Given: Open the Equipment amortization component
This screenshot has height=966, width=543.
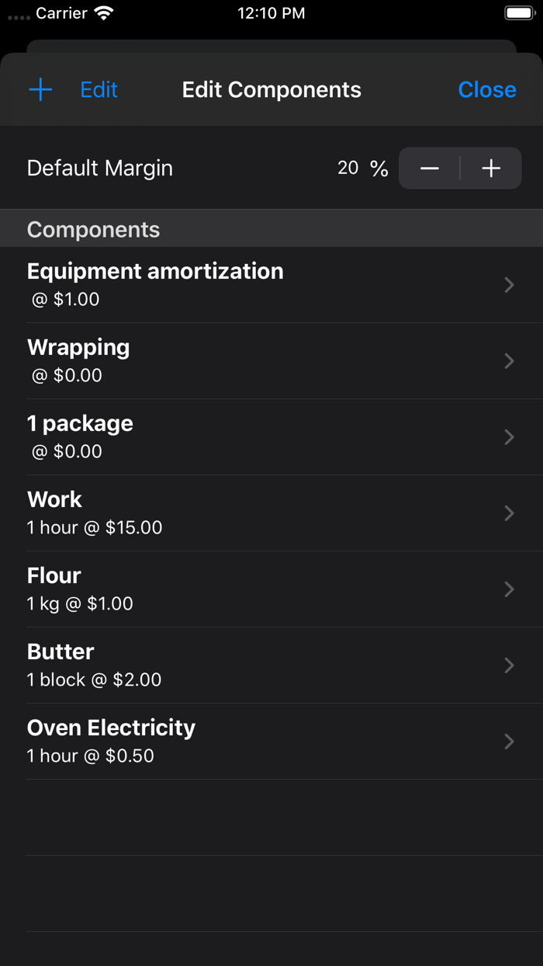Looking at the screenshot, I should click(x=155, y=284).
